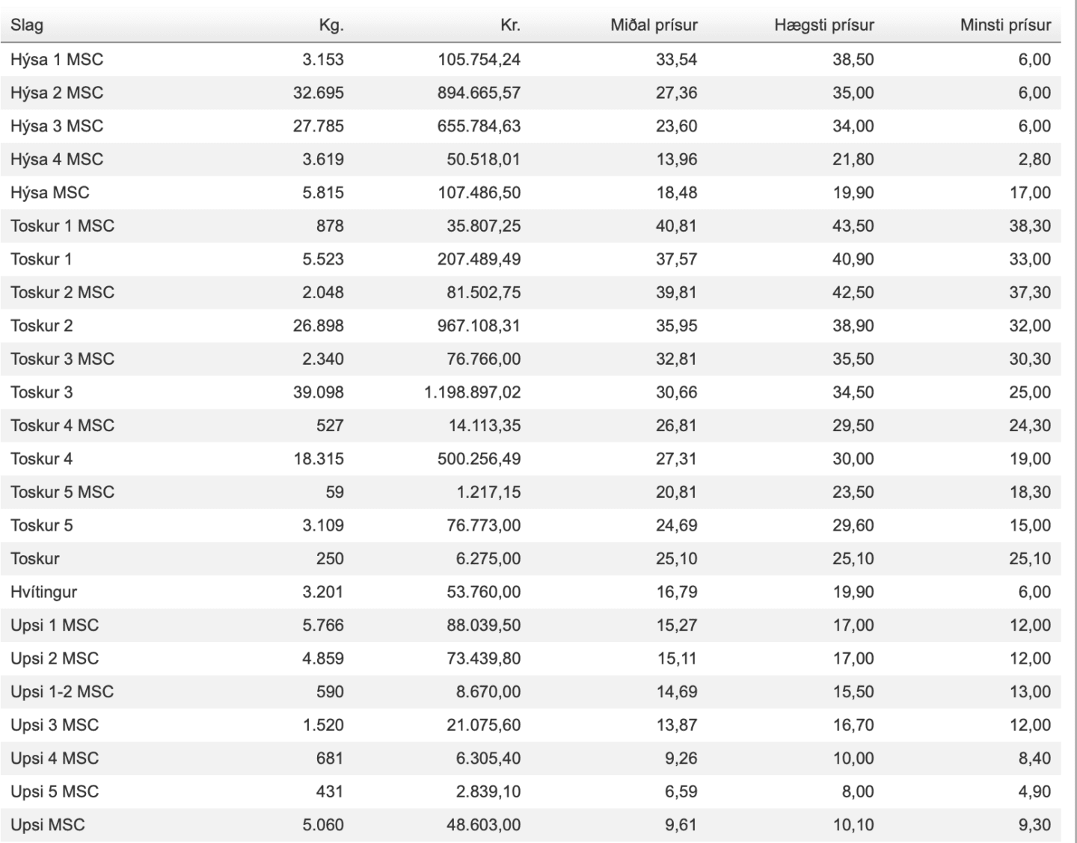Click the Upsi 1-2 MSC row label

click(x=62, y=692)
